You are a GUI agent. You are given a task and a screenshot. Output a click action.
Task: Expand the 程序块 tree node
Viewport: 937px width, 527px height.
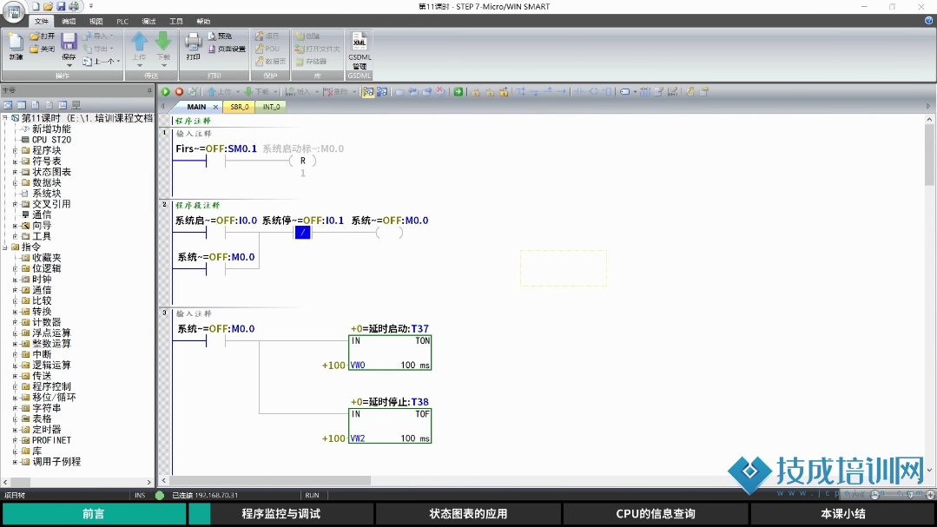(15, 150)
